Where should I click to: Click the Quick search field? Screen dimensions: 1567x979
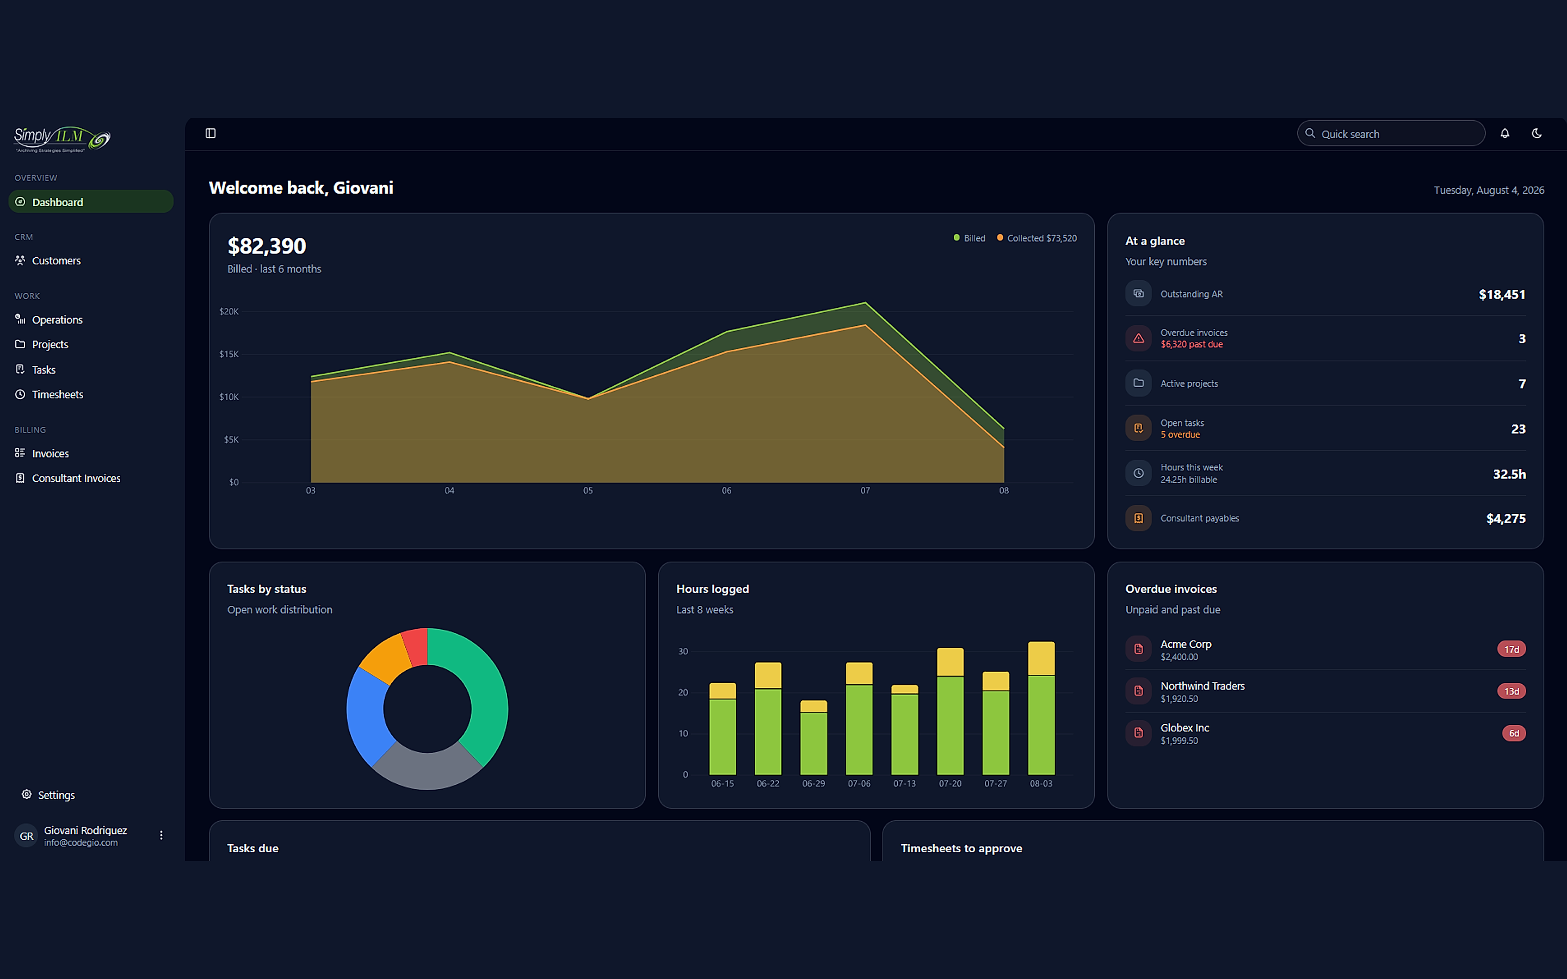(x=1391, y=133)
